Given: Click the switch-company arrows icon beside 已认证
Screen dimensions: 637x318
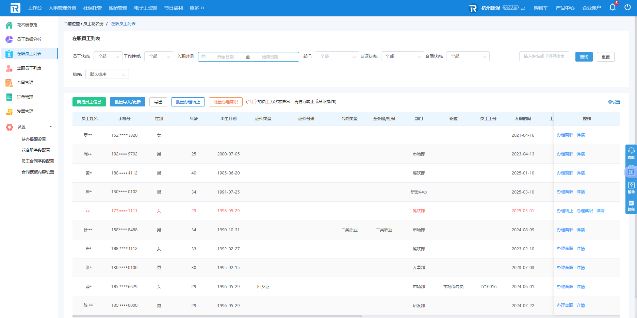Looking at the screenshot, I should [523, 8].
